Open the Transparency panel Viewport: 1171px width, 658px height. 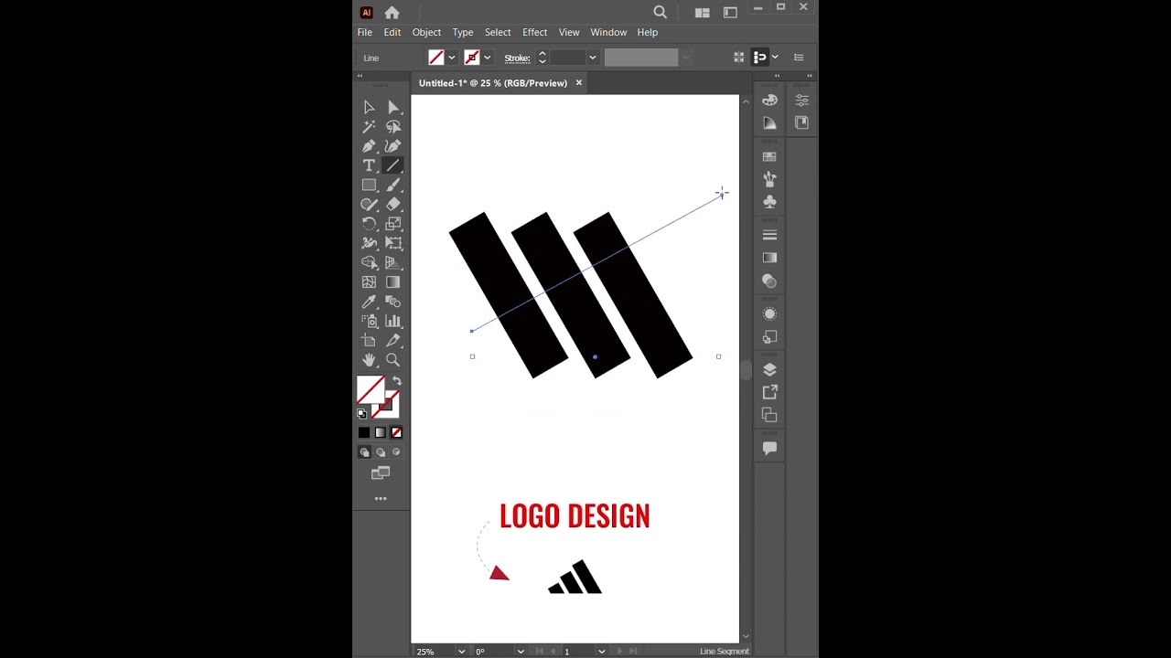(769, 281)
